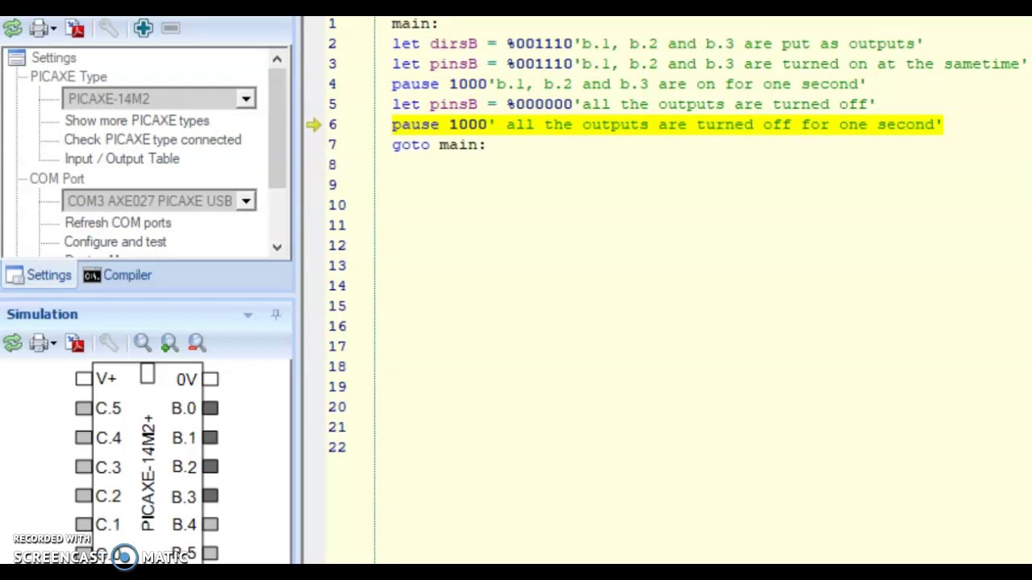Open Input / Output Table
Viewport: 1032px width, 580px height.
click(x=122, y=159)
